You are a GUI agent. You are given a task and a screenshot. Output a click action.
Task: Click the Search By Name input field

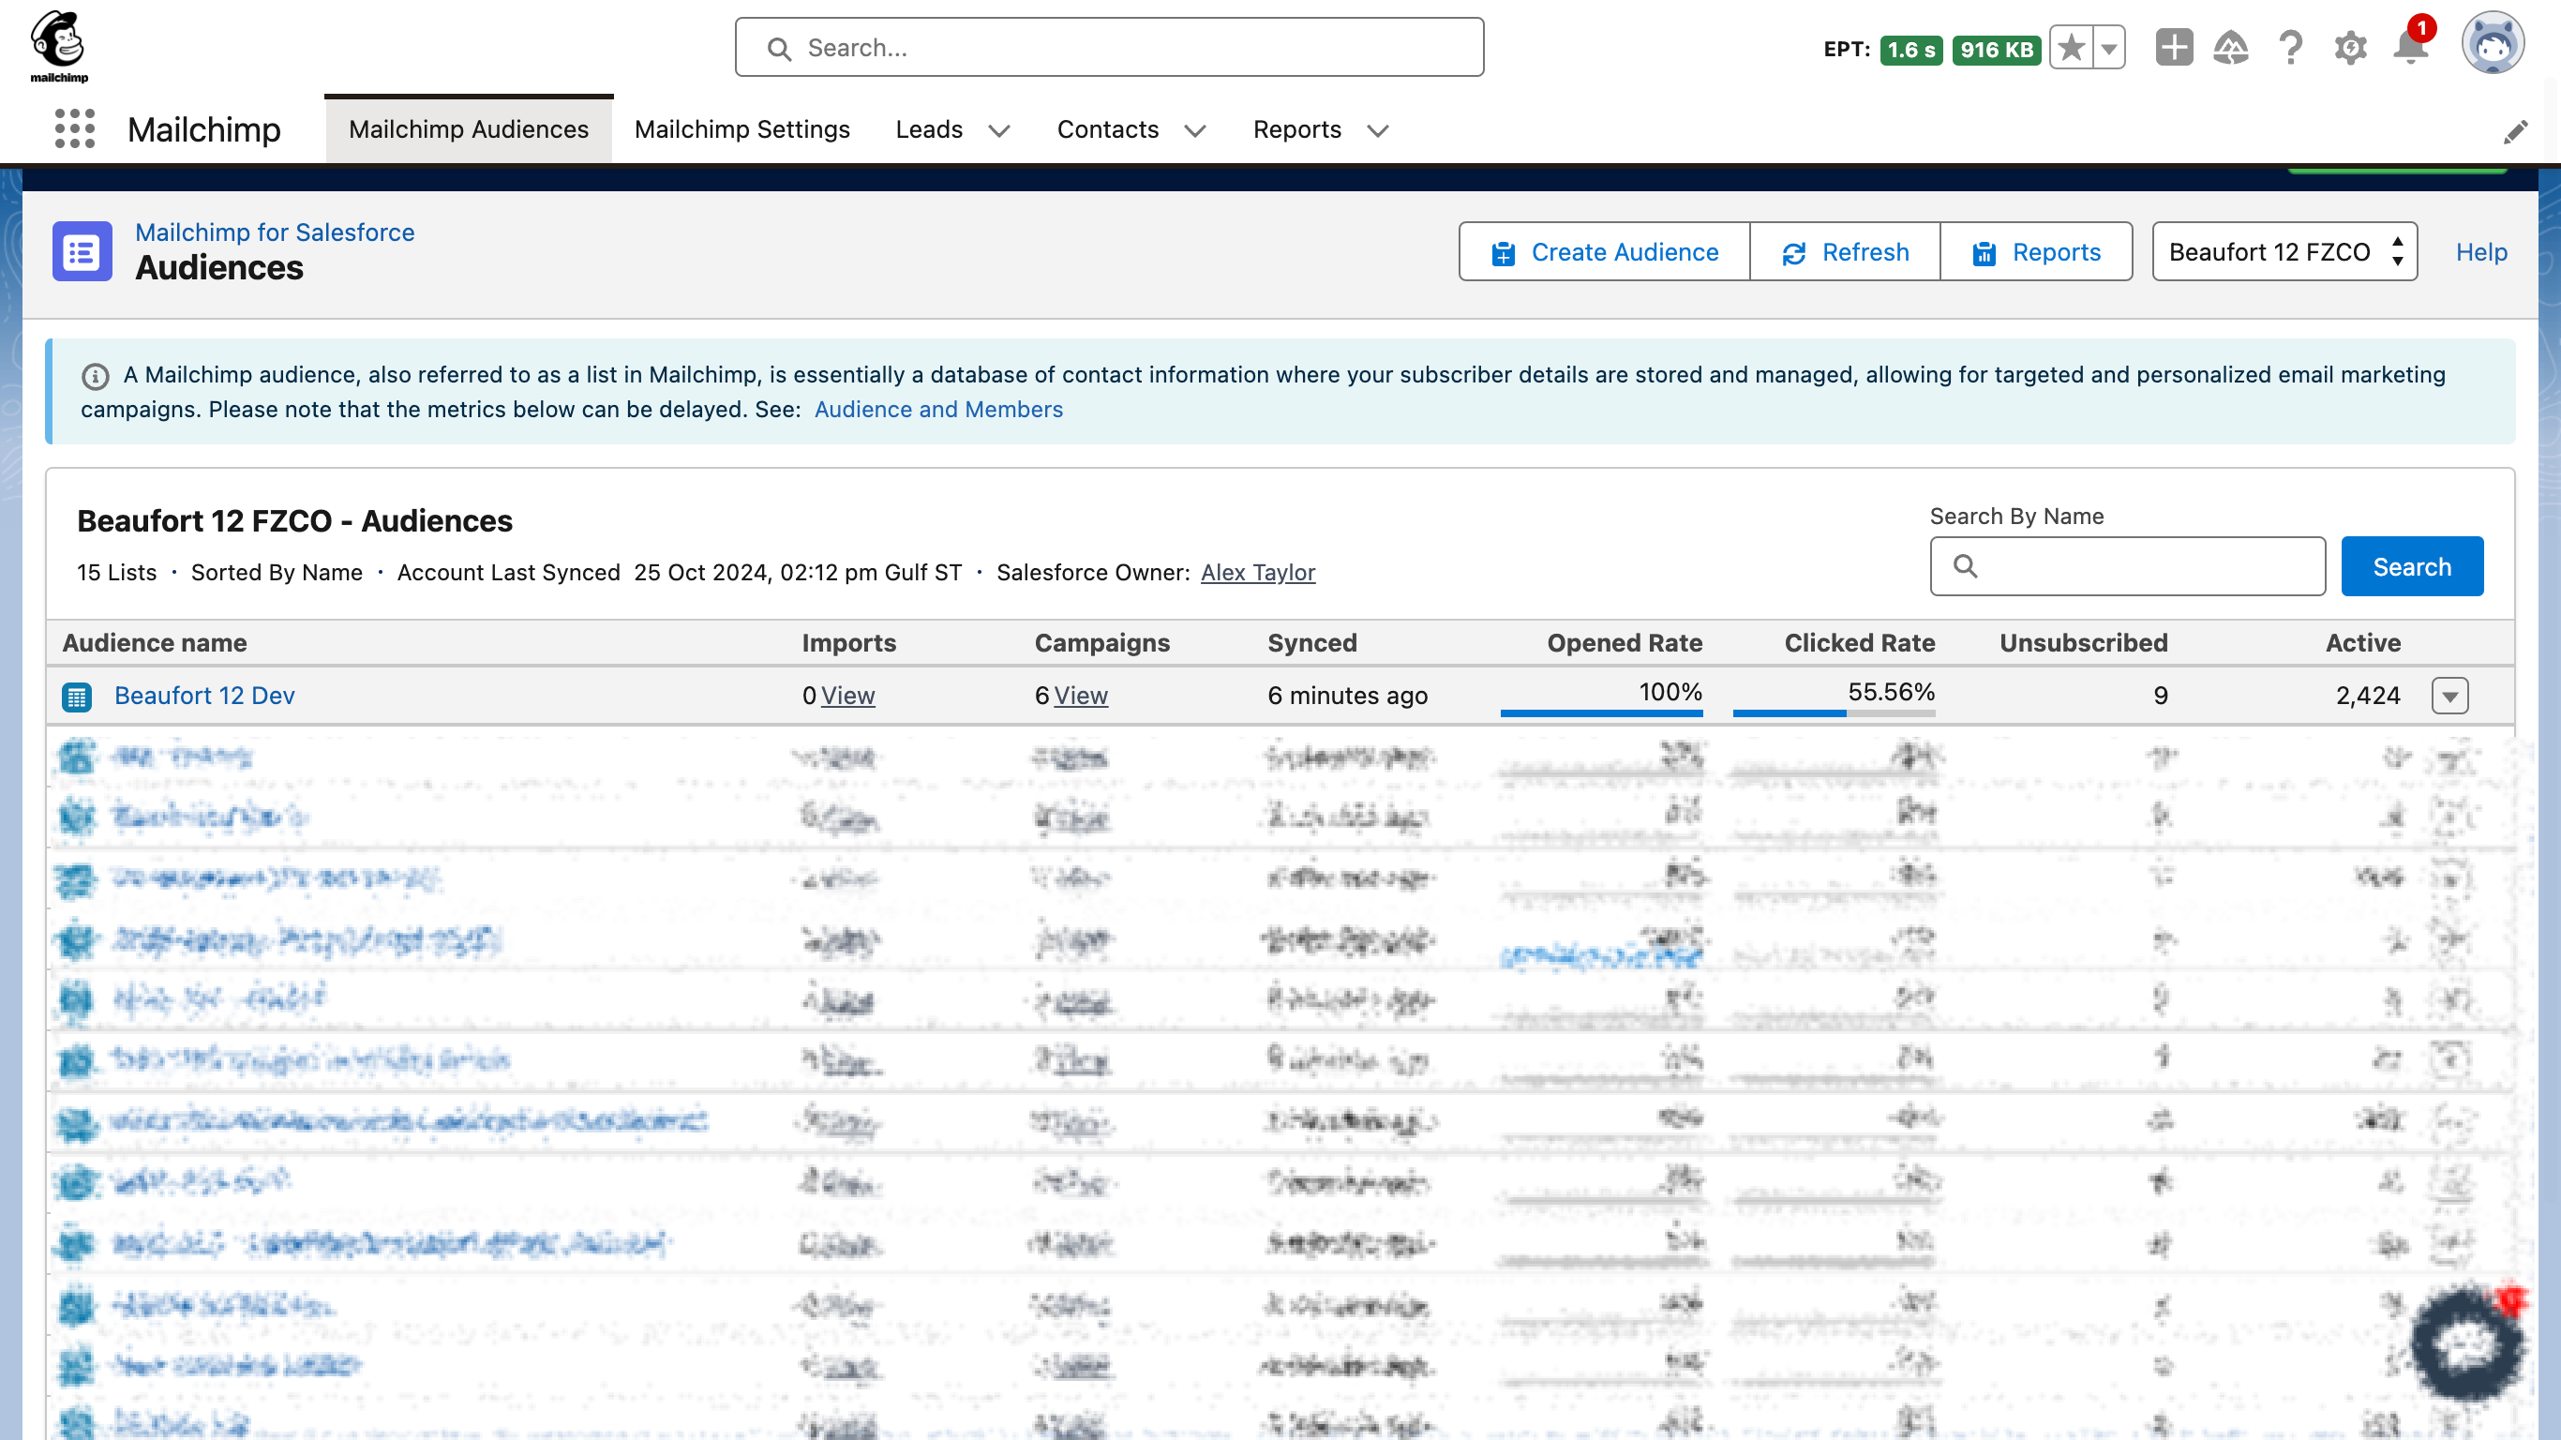pos(2128,566)
